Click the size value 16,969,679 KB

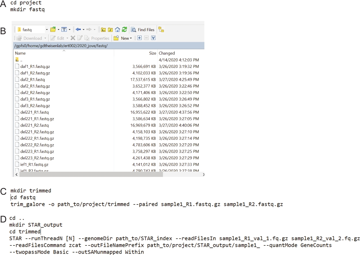(143, 125)
